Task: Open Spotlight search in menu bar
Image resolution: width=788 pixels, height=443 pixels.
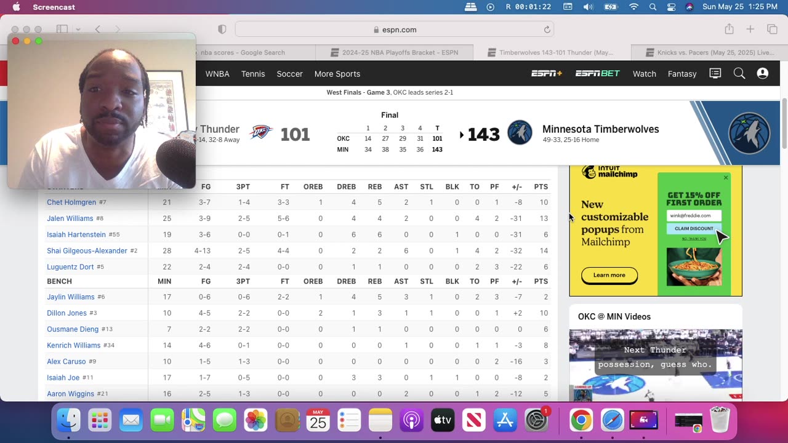Action: 653,7
